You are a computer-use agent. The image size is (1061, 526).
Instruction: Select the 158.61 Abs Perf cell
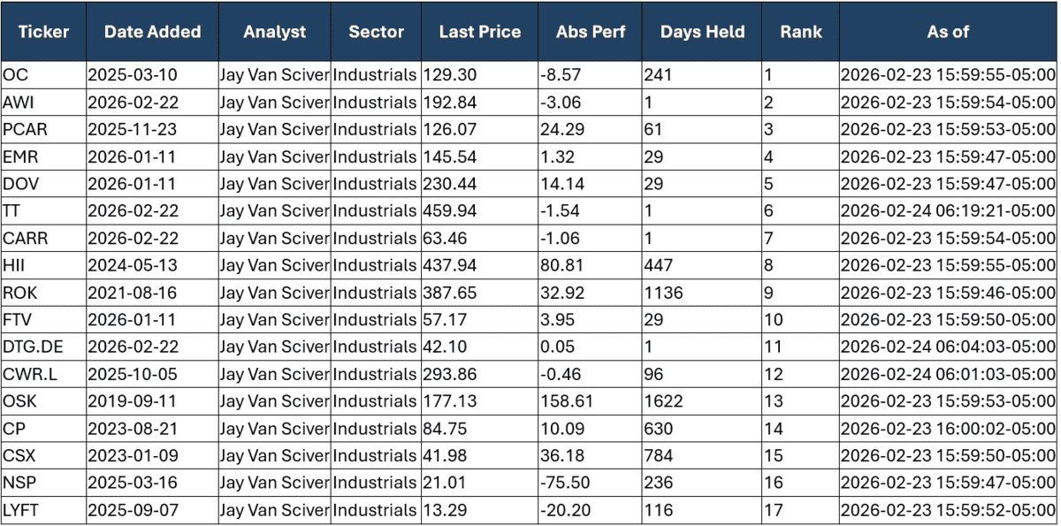point(590,401)
